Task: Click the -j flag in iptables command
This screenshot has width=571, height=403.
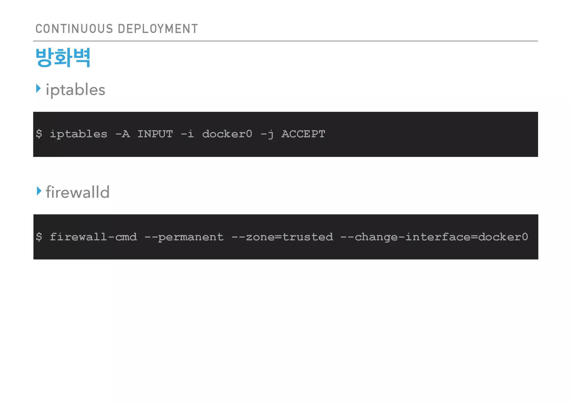Action: tap(267, 134)
